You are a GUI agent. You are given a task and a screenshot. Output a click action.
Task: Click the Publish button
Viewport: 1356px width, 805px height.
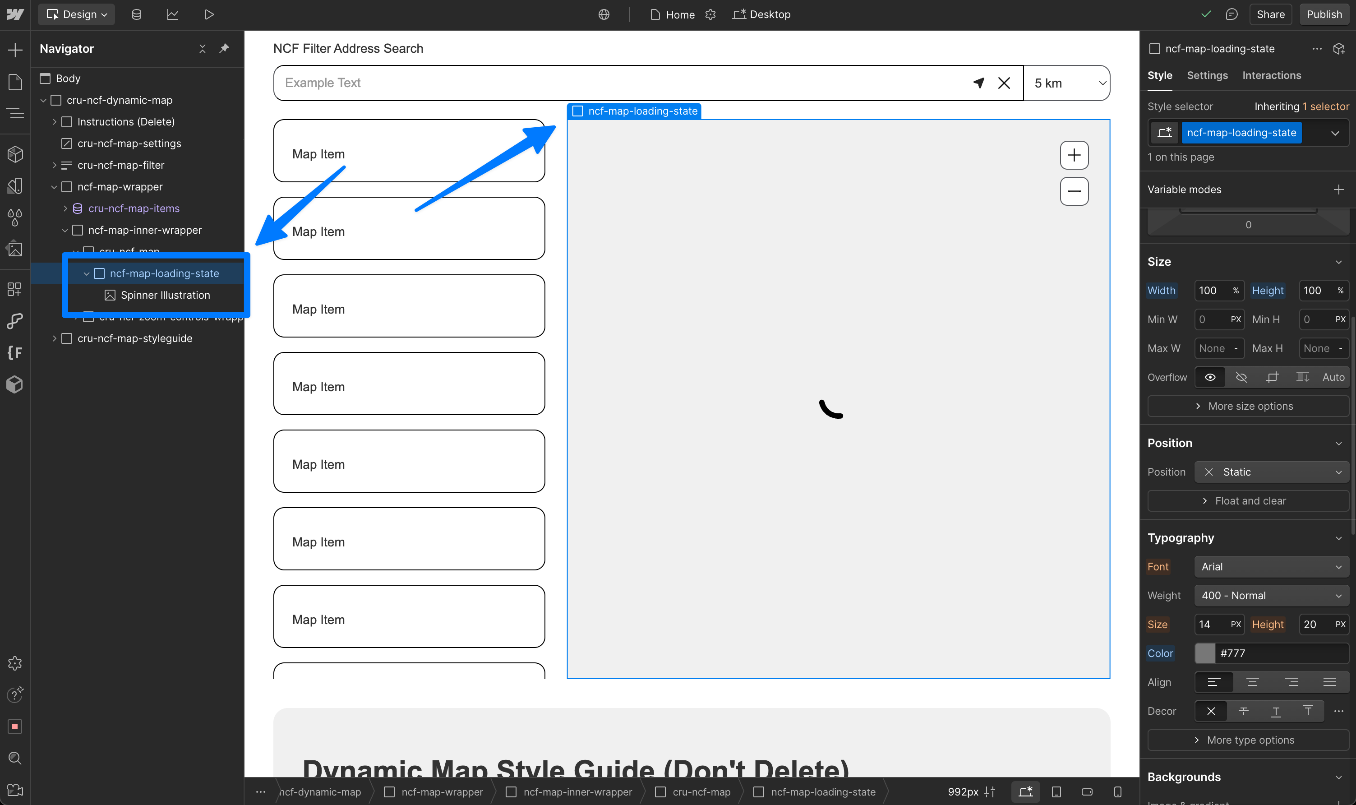click(1324, 14)
